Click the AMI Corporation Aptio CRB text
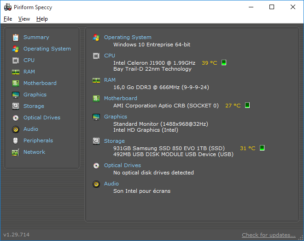The height and width of the screenshot is (241, 304). pos(166,106)
